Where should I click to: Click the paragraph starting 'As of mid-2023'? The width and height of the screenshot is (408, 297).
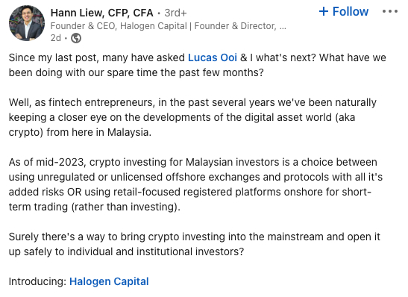click(195, 184)
